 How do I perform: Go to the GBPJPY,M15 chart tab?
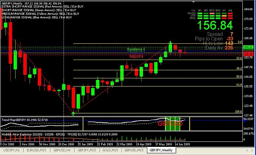87,150
